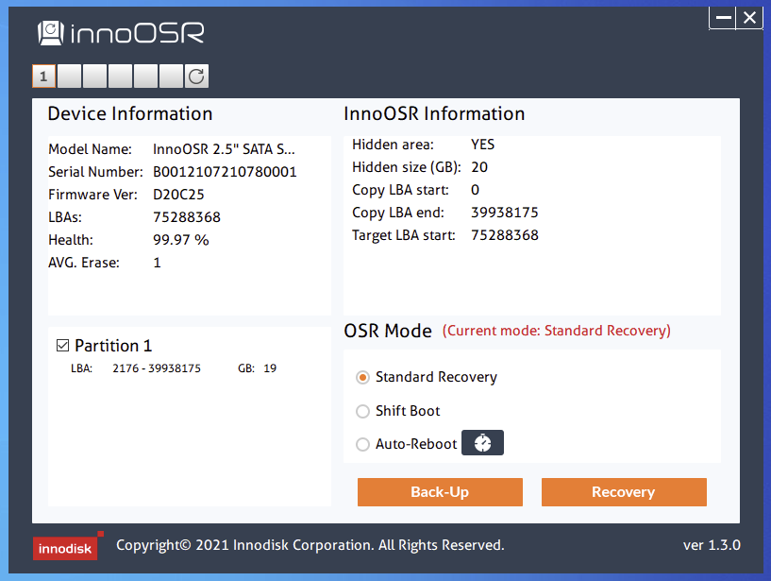Screen dimensions: 771x581
Task: Click the Serial Number value B0012107210780001
Action: coord(225,172)
